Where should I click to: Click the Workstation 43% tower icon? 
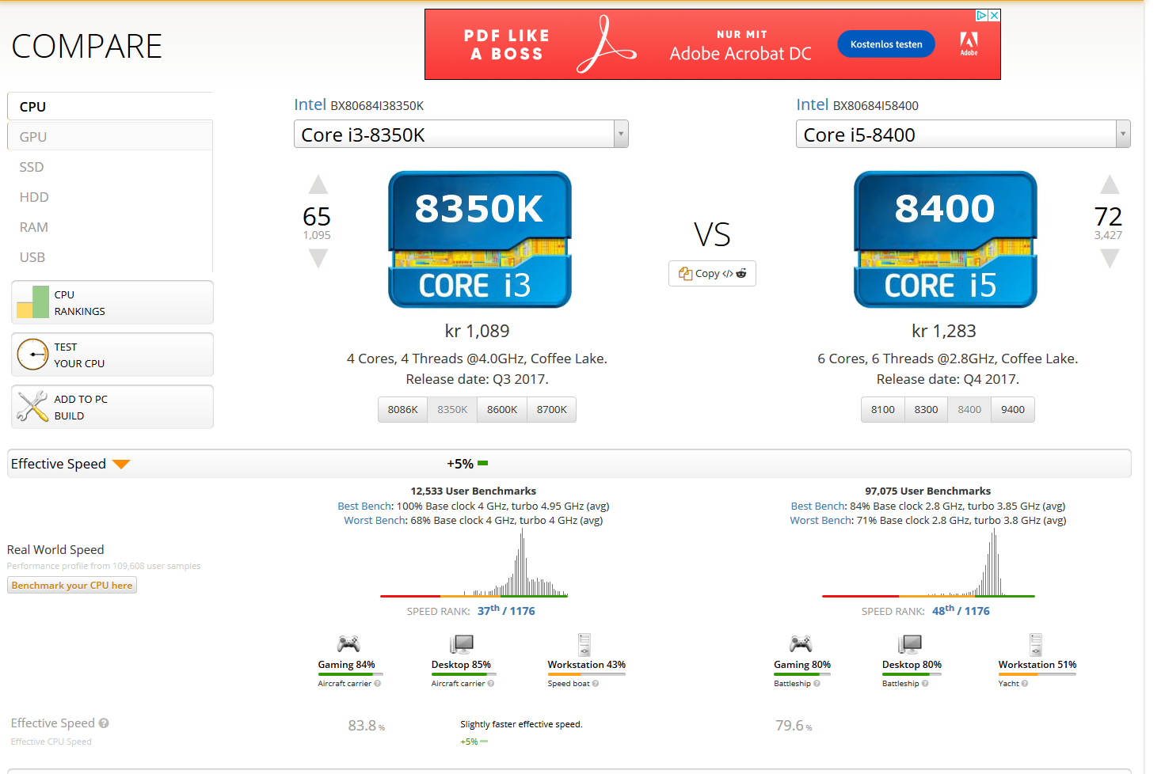coord(584,644)
